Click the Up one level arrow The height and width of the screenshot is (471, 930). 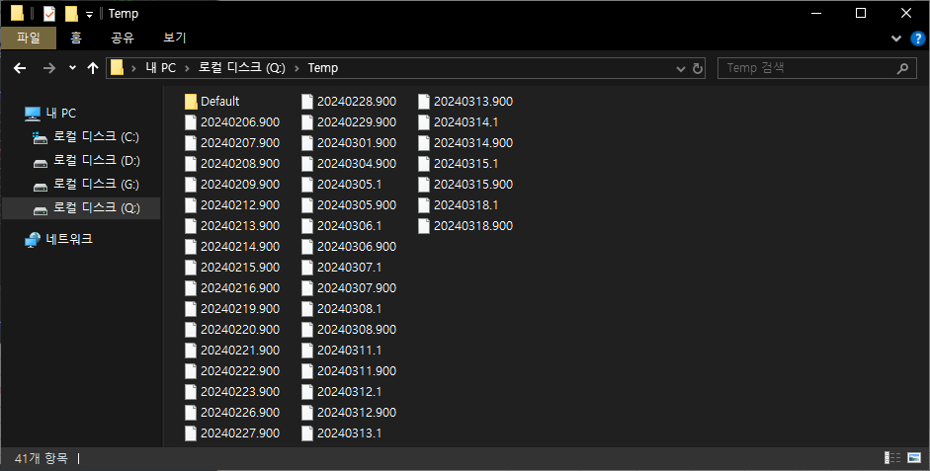[x=93, y=68]
